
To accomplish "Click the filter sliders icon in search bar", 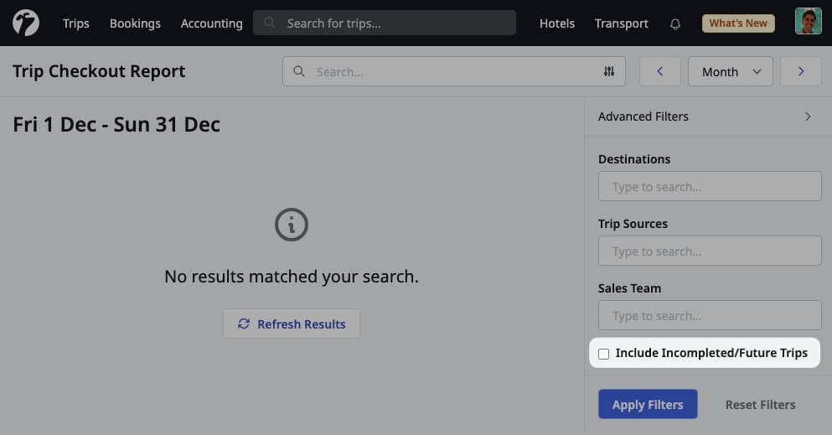I will 609,72.
